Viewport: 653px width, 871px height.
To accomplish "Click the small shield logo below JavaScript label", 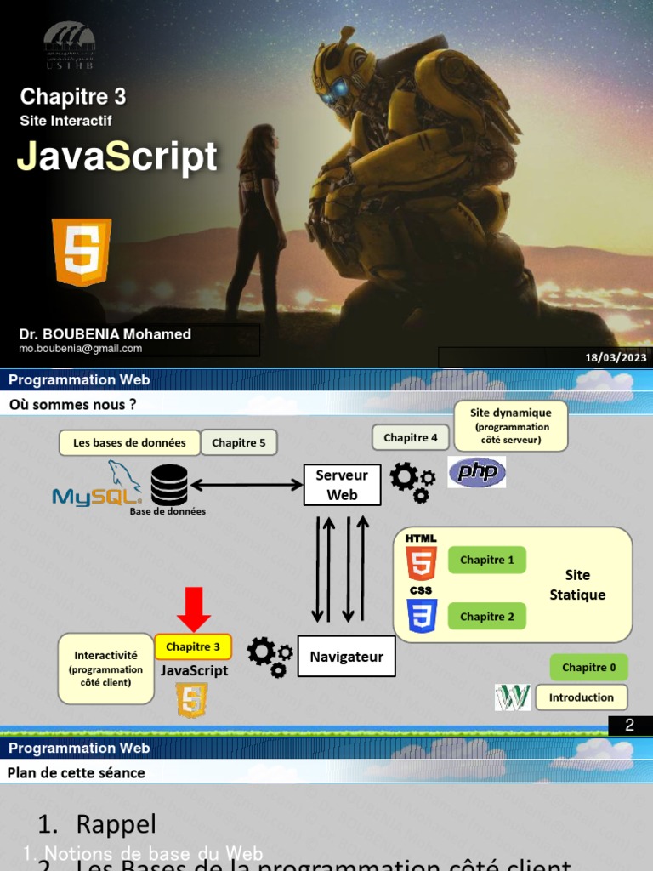I will pyautogui.click(x=191, y=700).
